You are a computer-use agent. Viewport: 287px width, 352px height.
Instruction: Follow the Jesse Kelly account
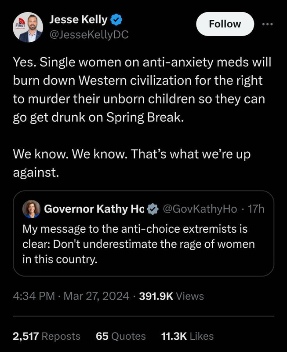pyautogui.click(x=225, y=24)
